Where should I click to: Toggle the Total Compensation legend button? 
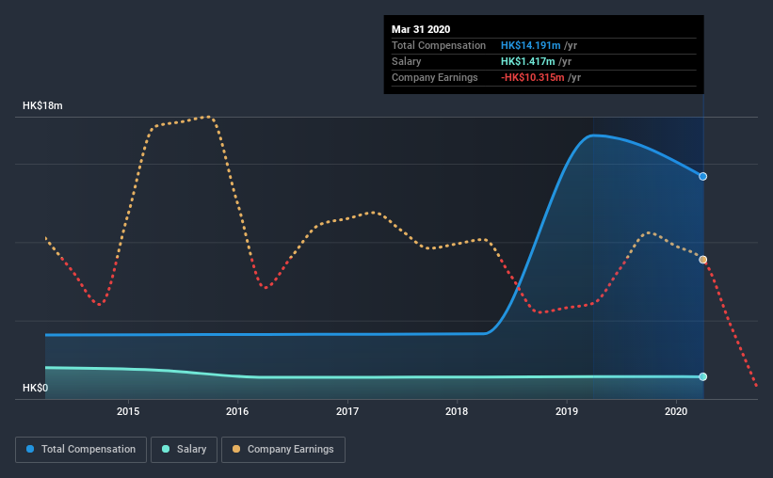tap(81, 450)
